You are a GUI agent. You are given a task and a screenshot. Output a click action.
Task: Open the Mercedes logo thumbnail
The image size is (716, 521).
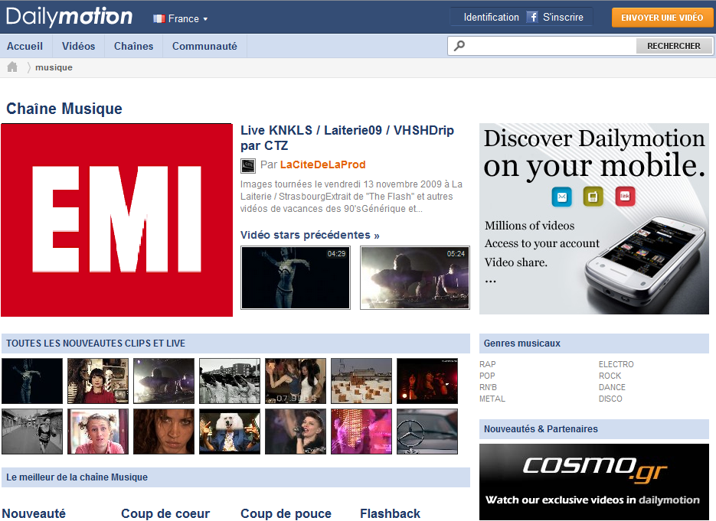tap(427, 431)
